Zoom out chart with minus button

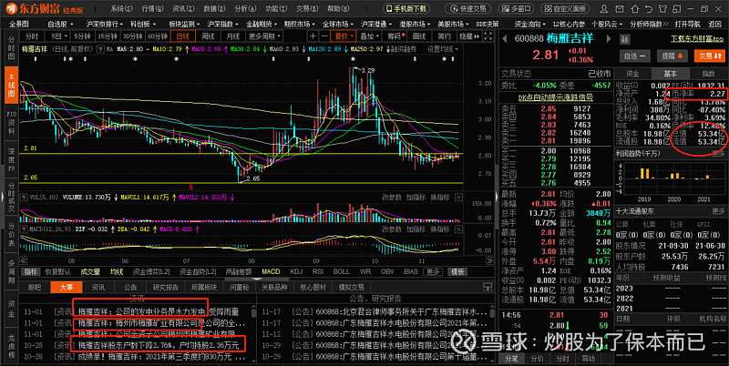pyautogui.click(x=323, y=36)
